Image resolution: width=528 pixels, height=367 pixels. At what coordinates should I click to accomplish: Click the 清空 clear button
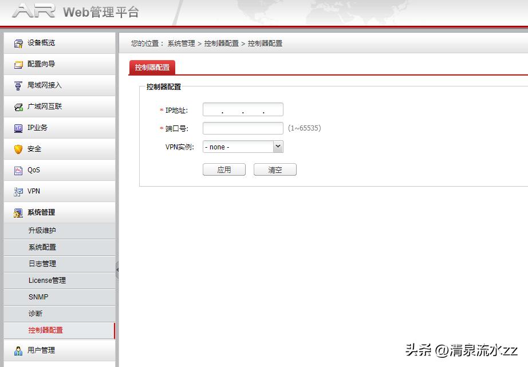click(275, 169)
